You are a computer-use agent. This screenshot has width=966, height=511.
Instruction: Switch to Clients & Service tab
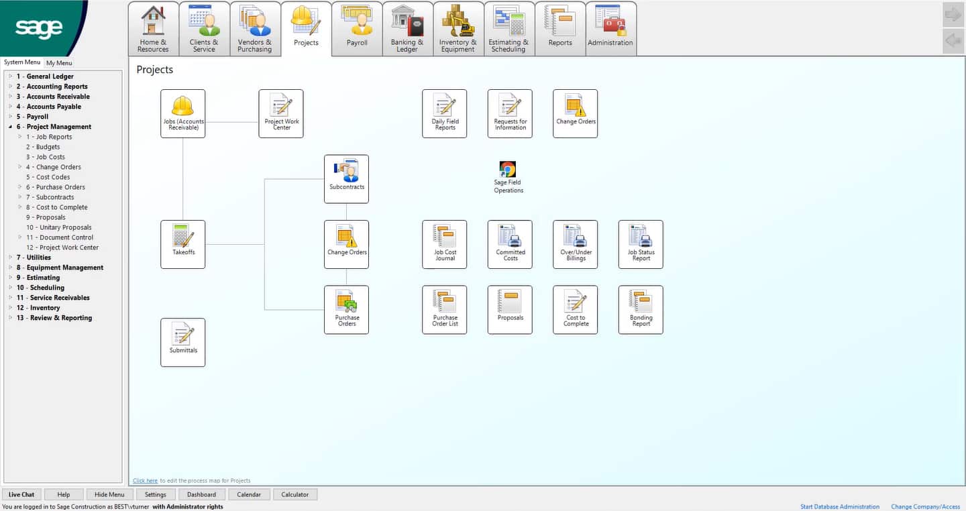(204, 29)
